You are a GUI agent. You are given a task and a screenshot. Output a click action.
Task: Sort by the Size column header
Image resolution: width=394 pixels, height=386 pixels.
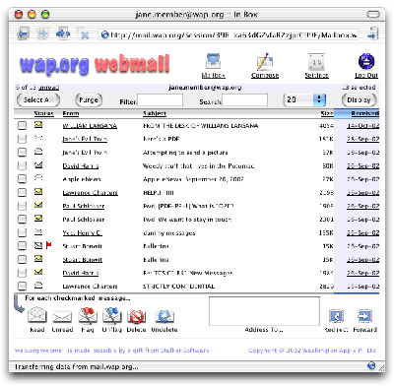(x=327, y=113)
